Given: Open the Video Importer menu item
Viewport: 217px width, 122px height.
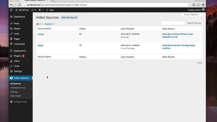Looking at the screenshot, I should click(x=20, y=78).
